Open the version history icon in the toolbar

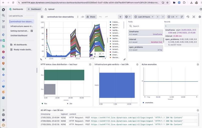click(188, 17)
